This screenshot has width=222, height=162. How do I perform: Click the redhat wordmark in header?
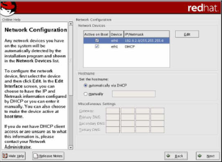click(x=203, y=8)
